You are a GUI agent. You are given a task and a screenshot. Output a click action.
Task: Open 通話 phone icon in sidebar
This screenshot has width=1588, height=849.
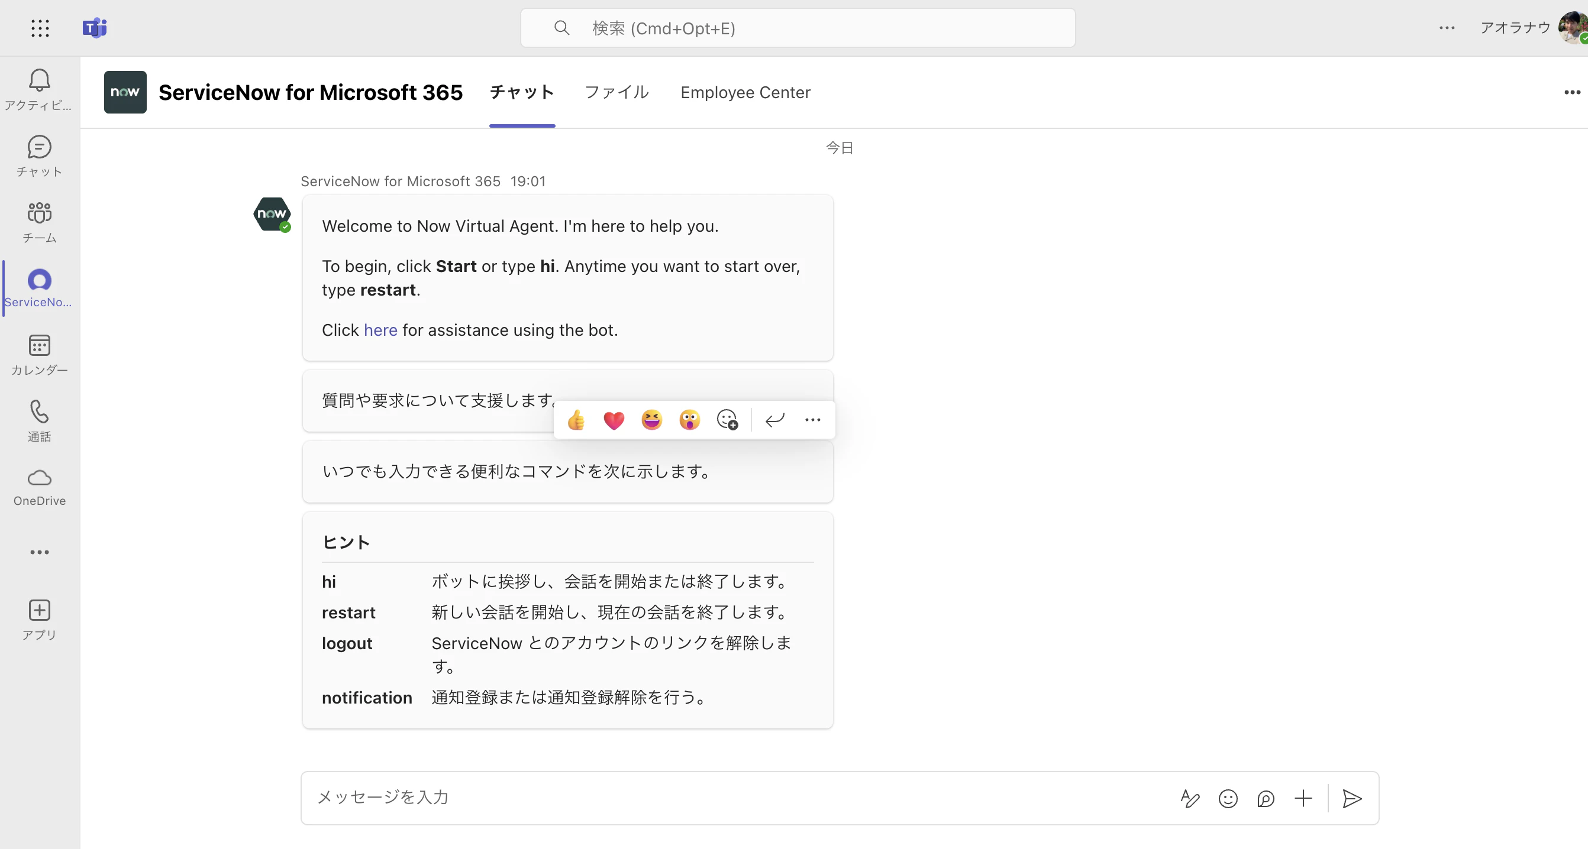[40, 421]
